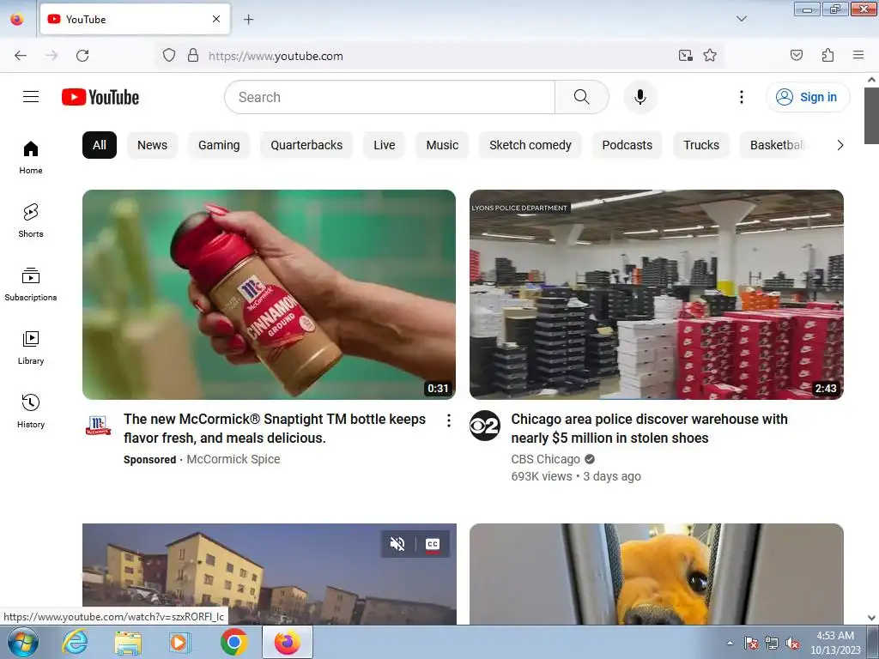Open the Firefox application menu
The height and width of the screenshot is (659, 879).
[x=858, y=56]
